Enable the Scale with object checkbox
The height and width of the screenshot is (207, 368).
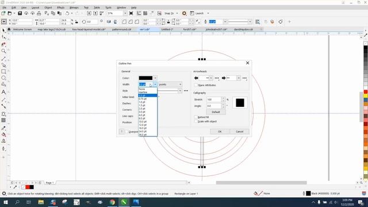tap(196, 121)
